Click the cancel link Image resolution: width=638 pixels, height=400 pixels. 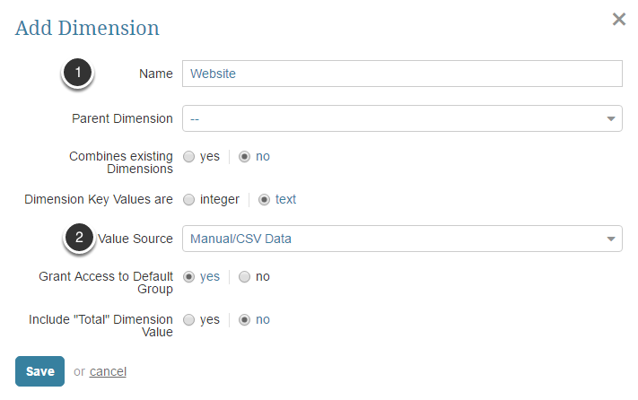pyautogui.click(x=108, y=371)
